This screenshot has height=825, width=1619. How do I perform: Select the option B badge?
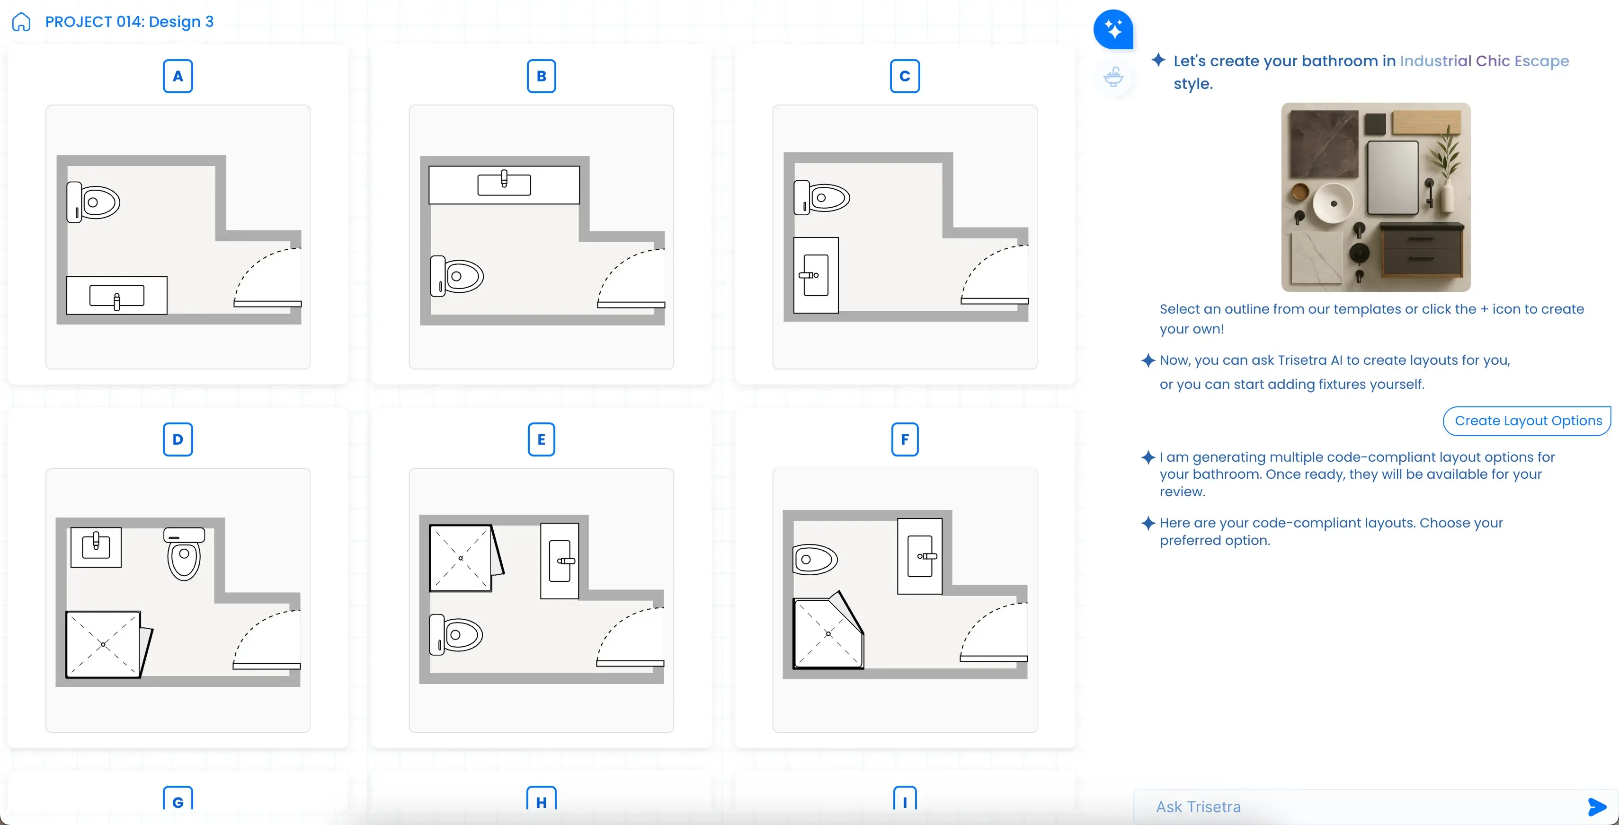coord(541,75)
